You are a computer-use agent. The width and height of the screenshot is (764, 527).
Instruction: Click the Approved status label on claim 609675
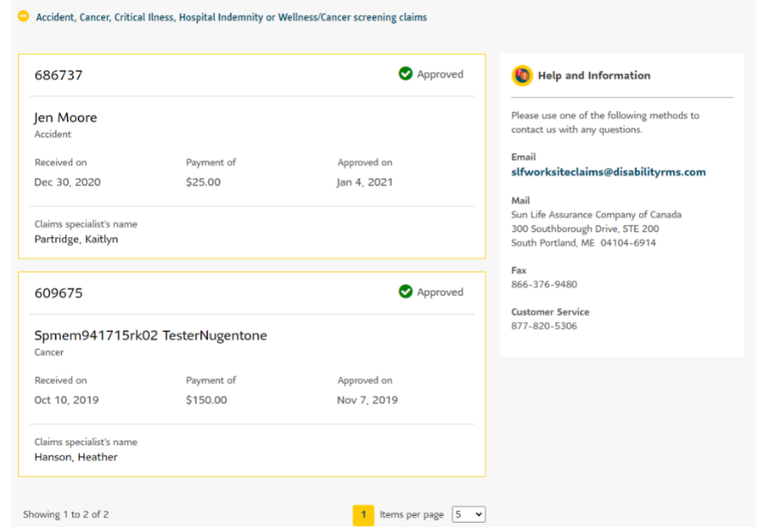(x=441, y=292)
